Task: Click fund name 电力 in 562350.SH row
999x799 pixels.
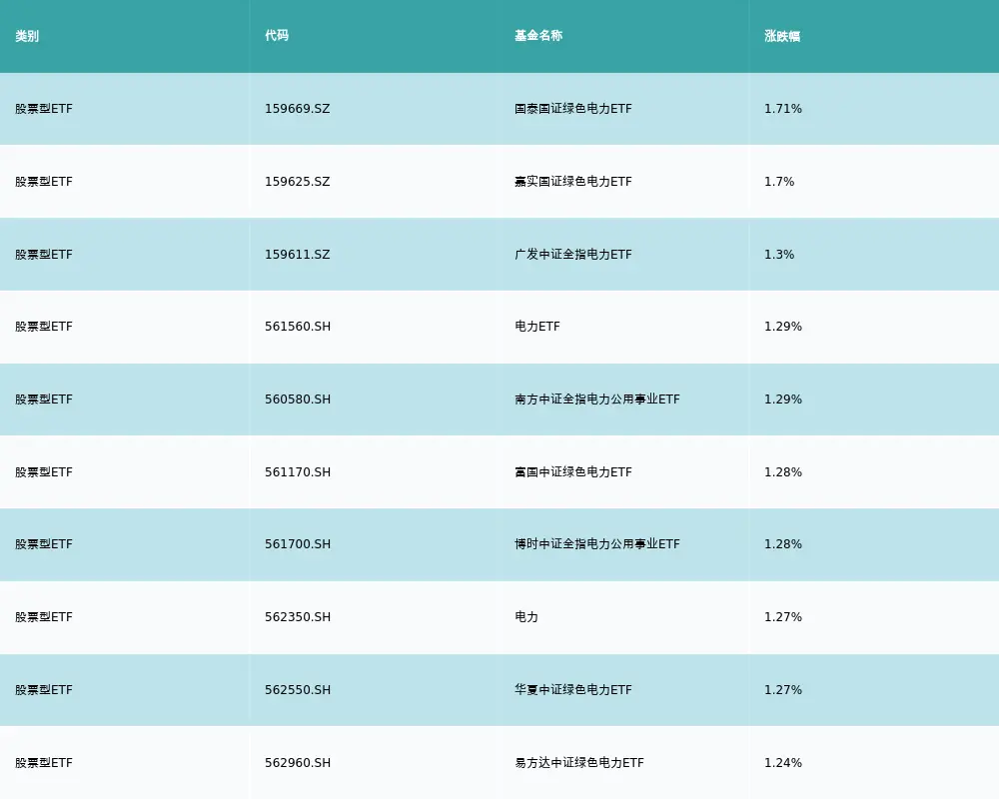Action: coord(526,617)
